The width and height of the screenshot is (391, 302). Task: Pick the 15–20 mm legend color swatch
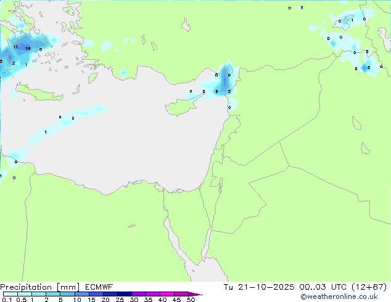(96, 294)
